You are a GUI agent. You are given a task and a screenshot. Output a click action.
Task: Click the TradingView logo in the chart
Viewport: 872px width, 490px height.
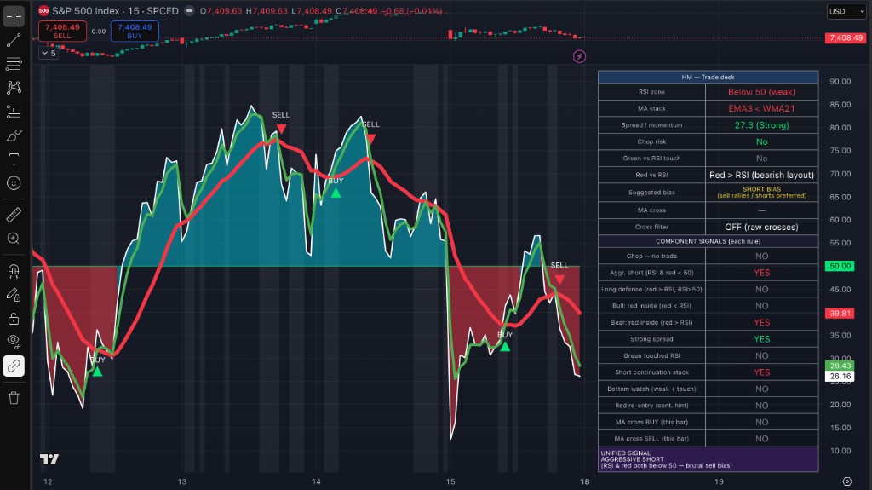pos(49,458)
